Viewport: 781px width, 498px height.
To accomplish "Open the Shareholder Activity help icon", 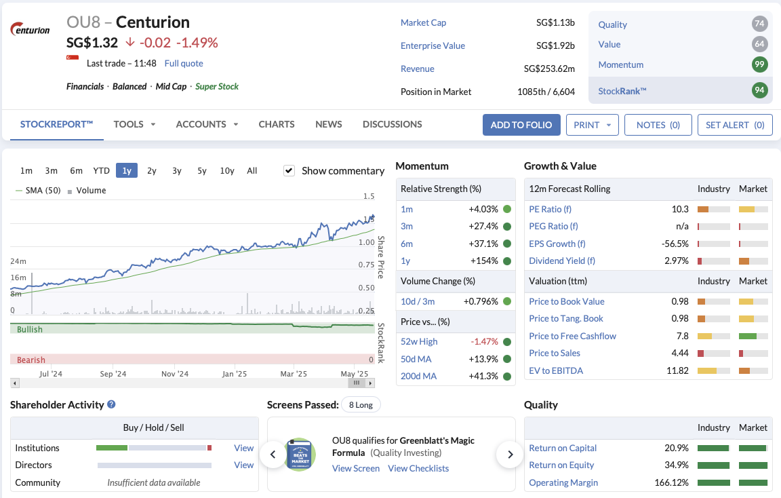I will [112, 404].
